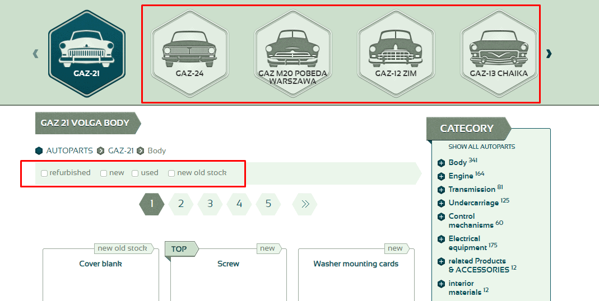Open Electrical equipment category link
This screenshot has height=301, width=599.
click(x=468, y=243)
